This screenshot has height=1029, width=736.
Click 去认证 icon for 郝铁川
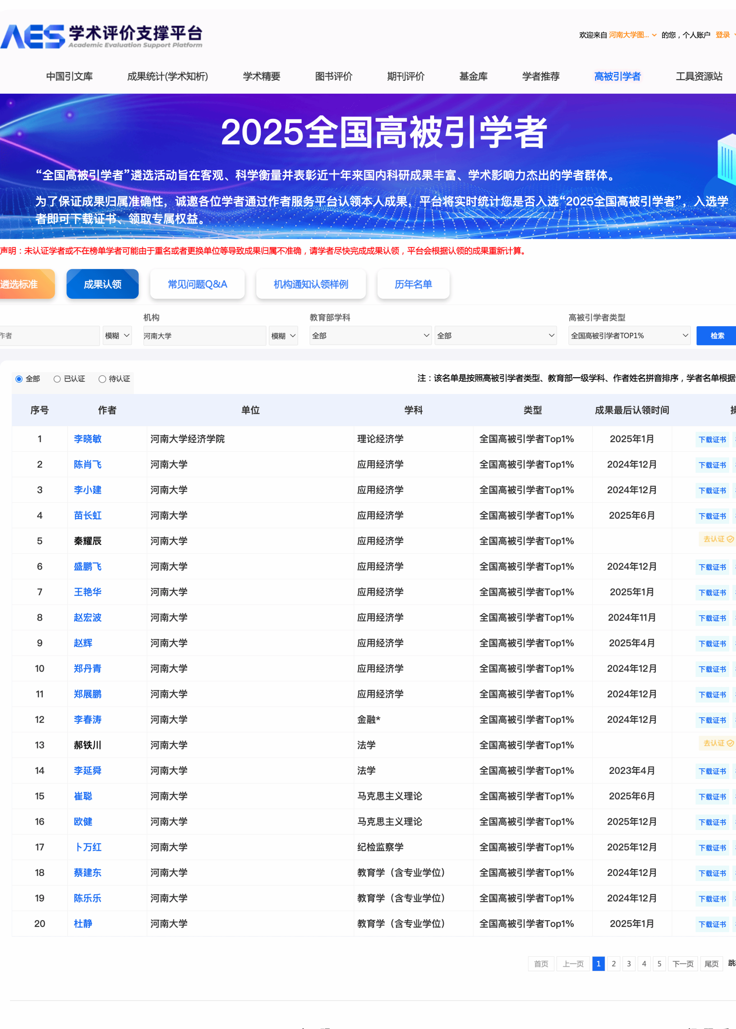click(x=730, y=743)
